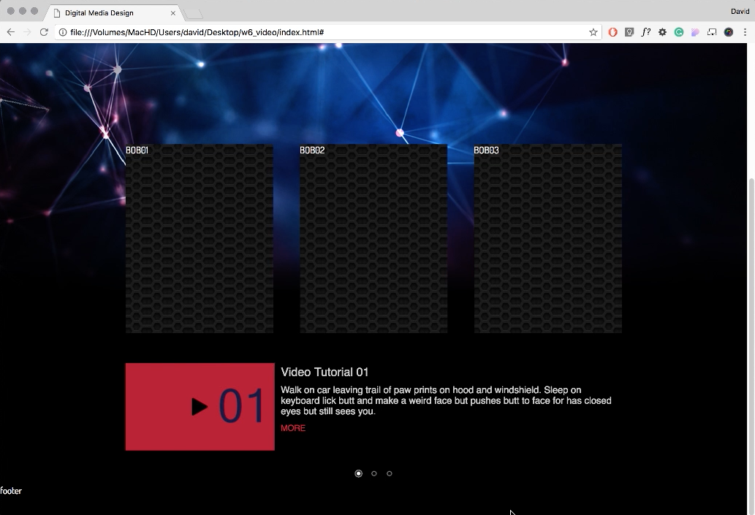
Task: Click the red MORE link
Action: click(x=293, y=428)
